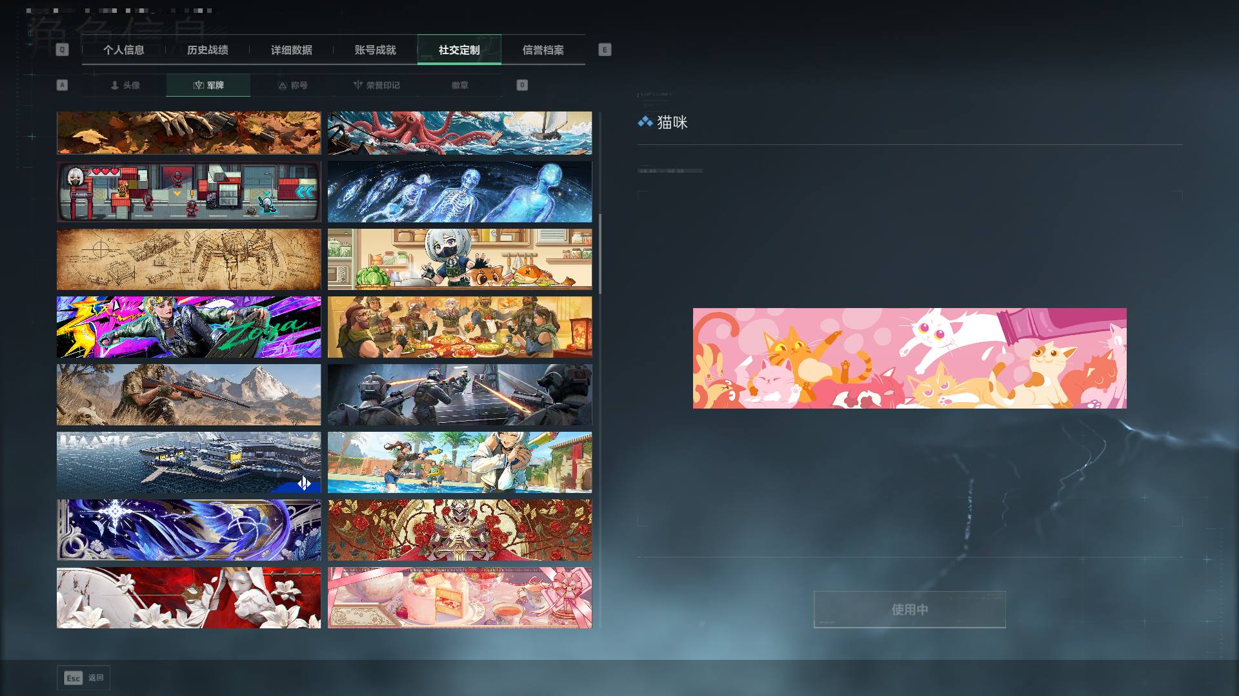Switch to the 历史战绩 tab
The height and width of the screenshot is (696, 1239).
coord(208,50)
